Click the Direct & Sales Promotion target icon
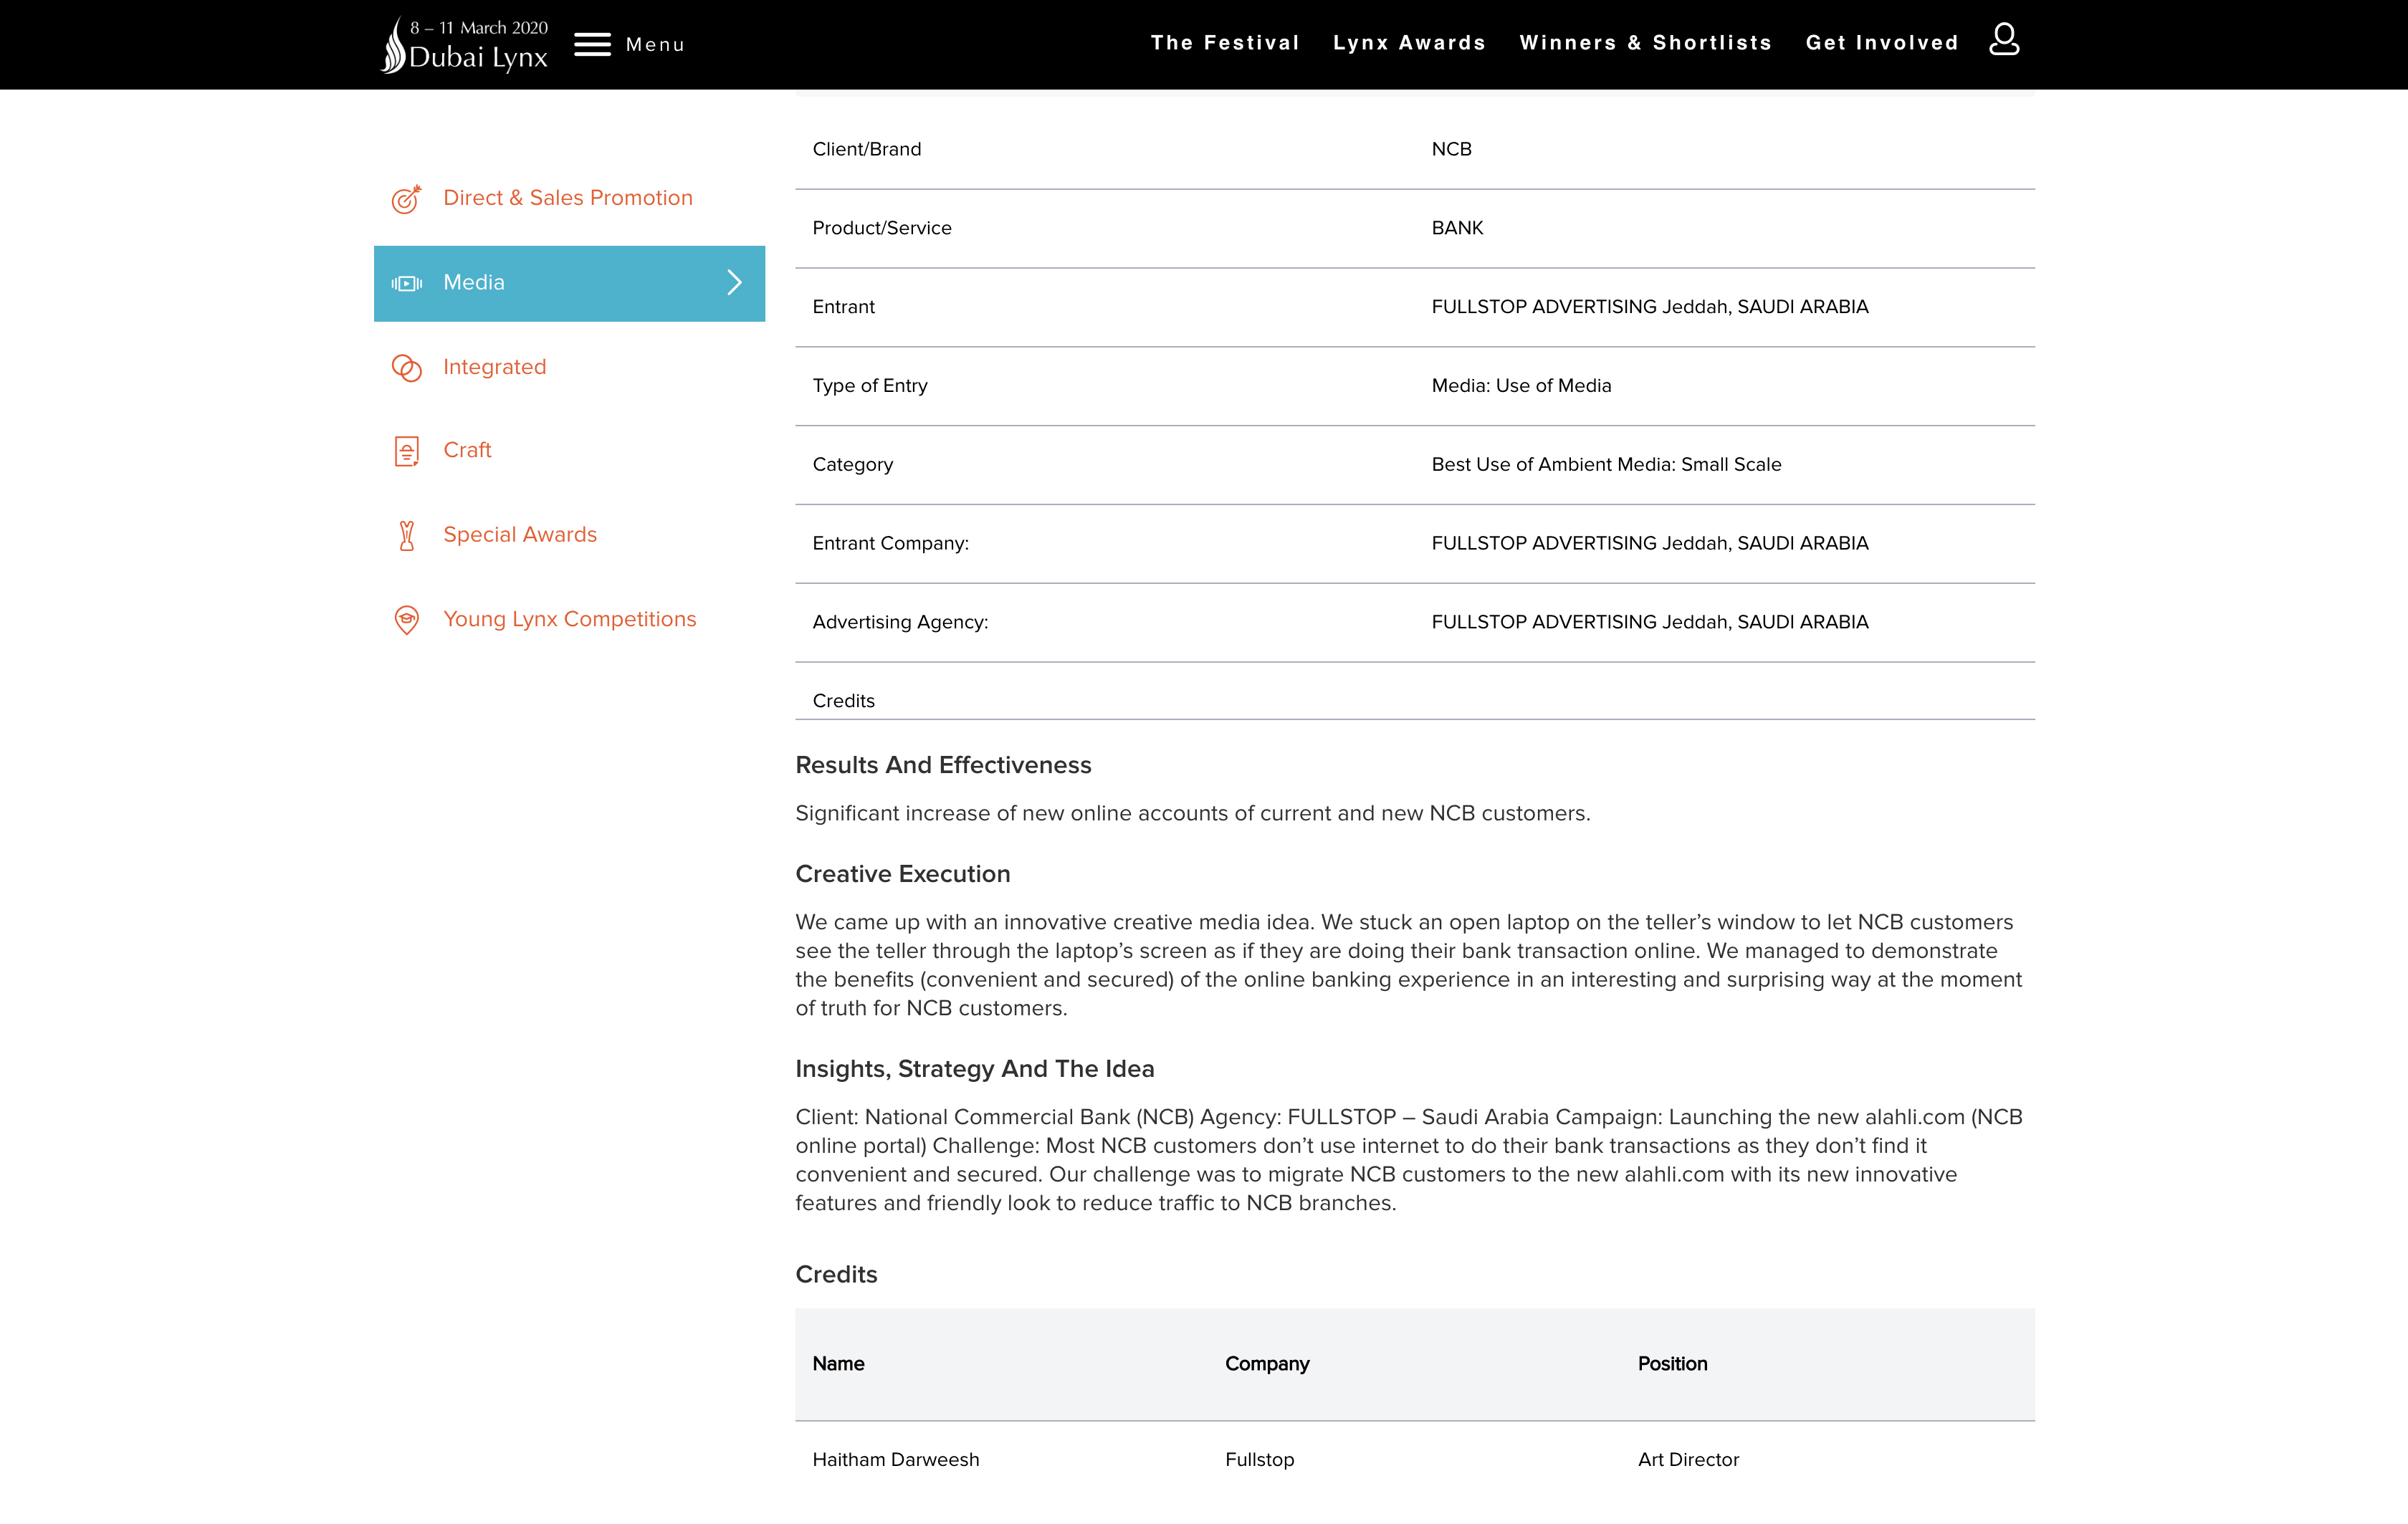The image size is (2408, 1524). (x=406, y=199)
